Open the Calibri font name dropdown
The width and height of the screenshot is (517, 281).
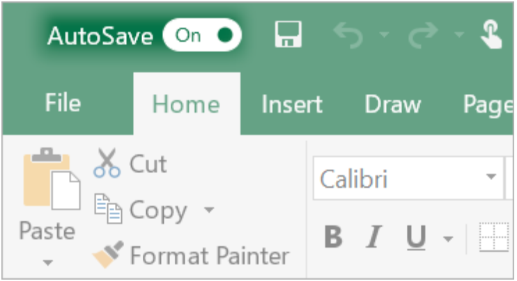pos(491,177)
